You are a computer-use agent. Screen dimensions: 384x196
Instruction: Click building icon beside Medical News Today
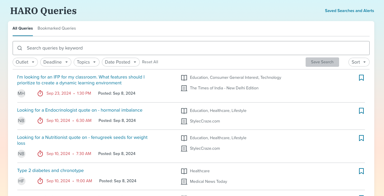click(x=184, y=182)
